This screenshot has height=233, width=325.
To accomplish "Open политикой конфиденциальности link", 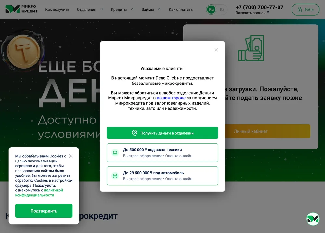I will point(39,193).
